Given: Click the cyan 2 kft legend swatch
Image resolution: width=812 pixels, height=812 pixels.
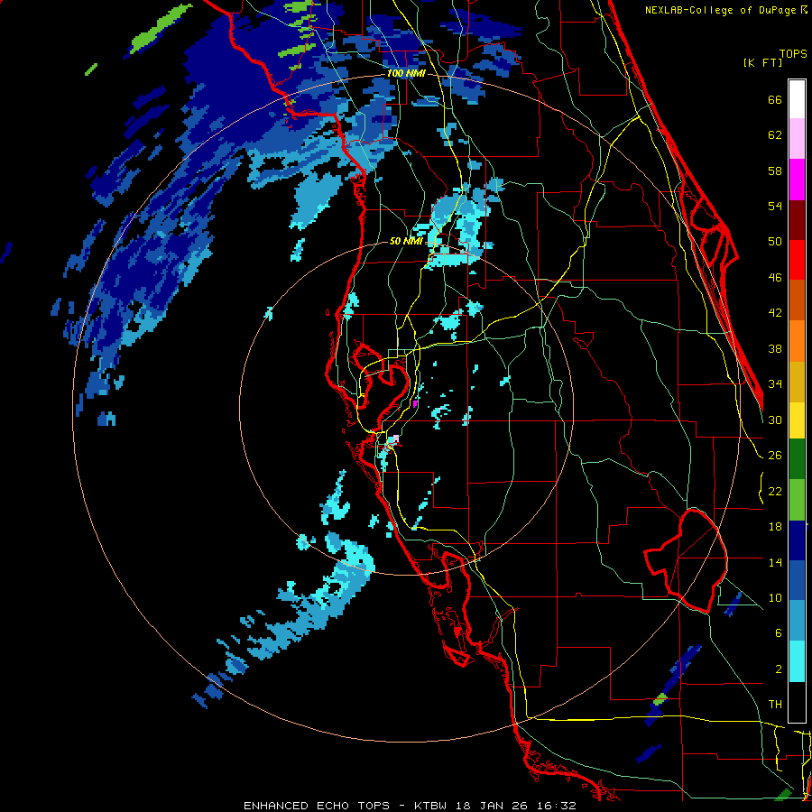Looking at the screenshot, I should pyautogui.click(x=797, y=662).
